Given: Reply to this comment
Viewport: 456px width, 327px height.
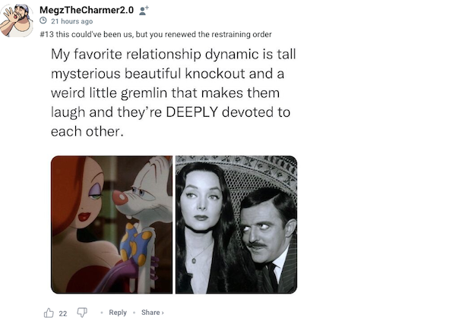Looking at the screenshot, I should tap(117, 313).
